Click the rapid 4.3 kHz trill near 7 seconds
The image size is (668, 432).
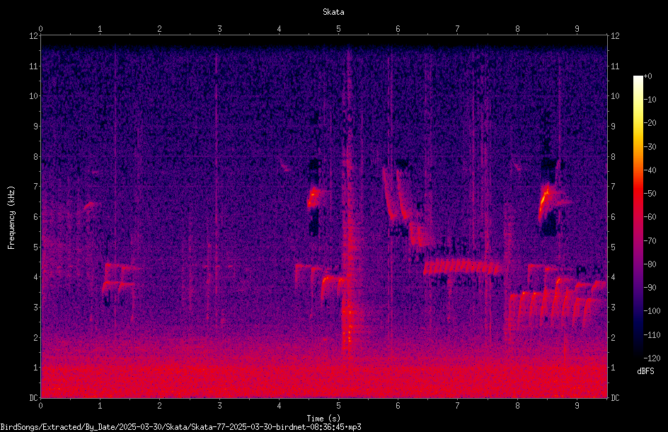tap(462, 267)
